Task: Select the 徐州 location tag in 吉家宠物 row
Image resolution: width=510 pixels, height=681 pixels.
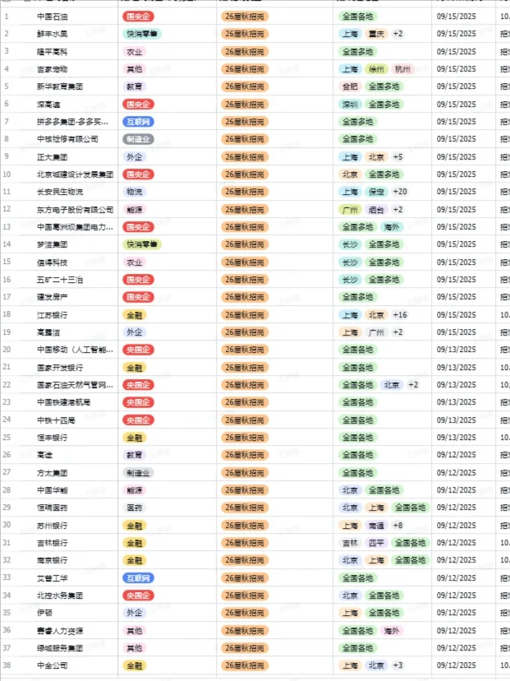Action: [376, 69]
